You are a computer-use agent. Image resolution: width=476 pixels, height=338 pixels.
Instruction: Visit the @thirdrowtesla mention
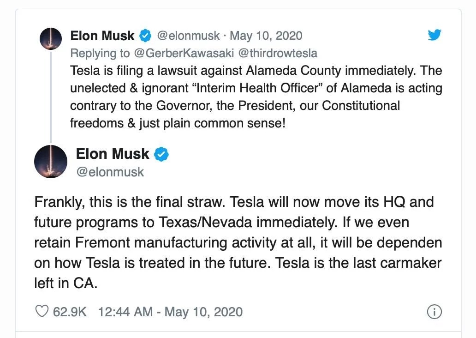278,53
